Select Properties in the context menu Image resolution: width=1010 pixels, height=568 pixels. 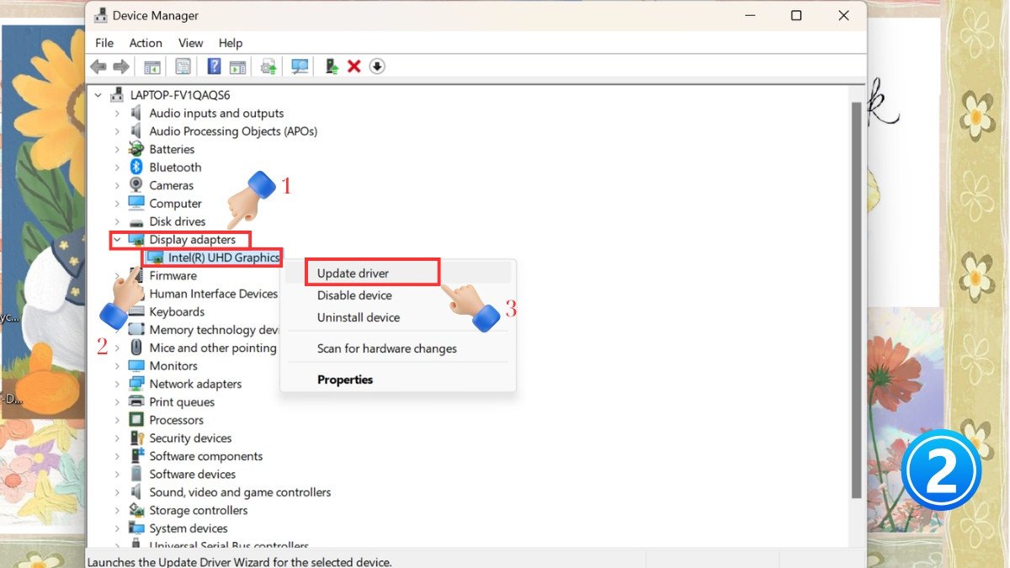344,380
